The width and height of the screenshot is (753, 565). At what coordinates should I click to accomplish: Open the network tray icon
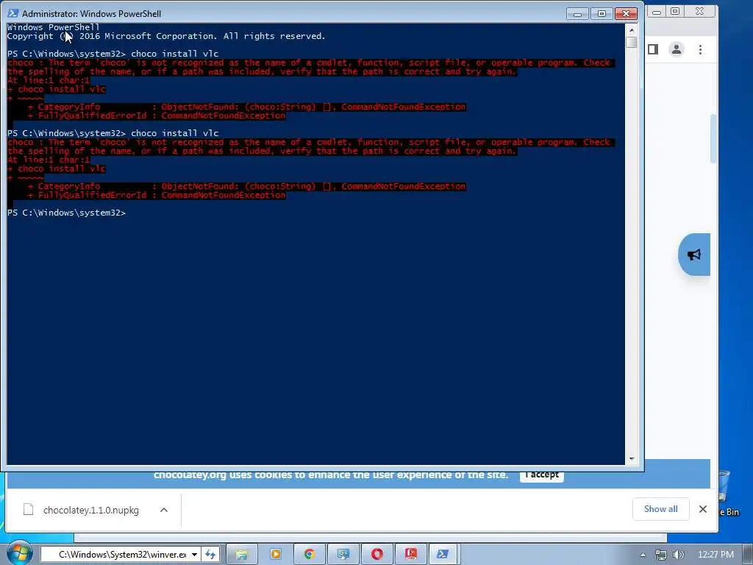(661, 555)
